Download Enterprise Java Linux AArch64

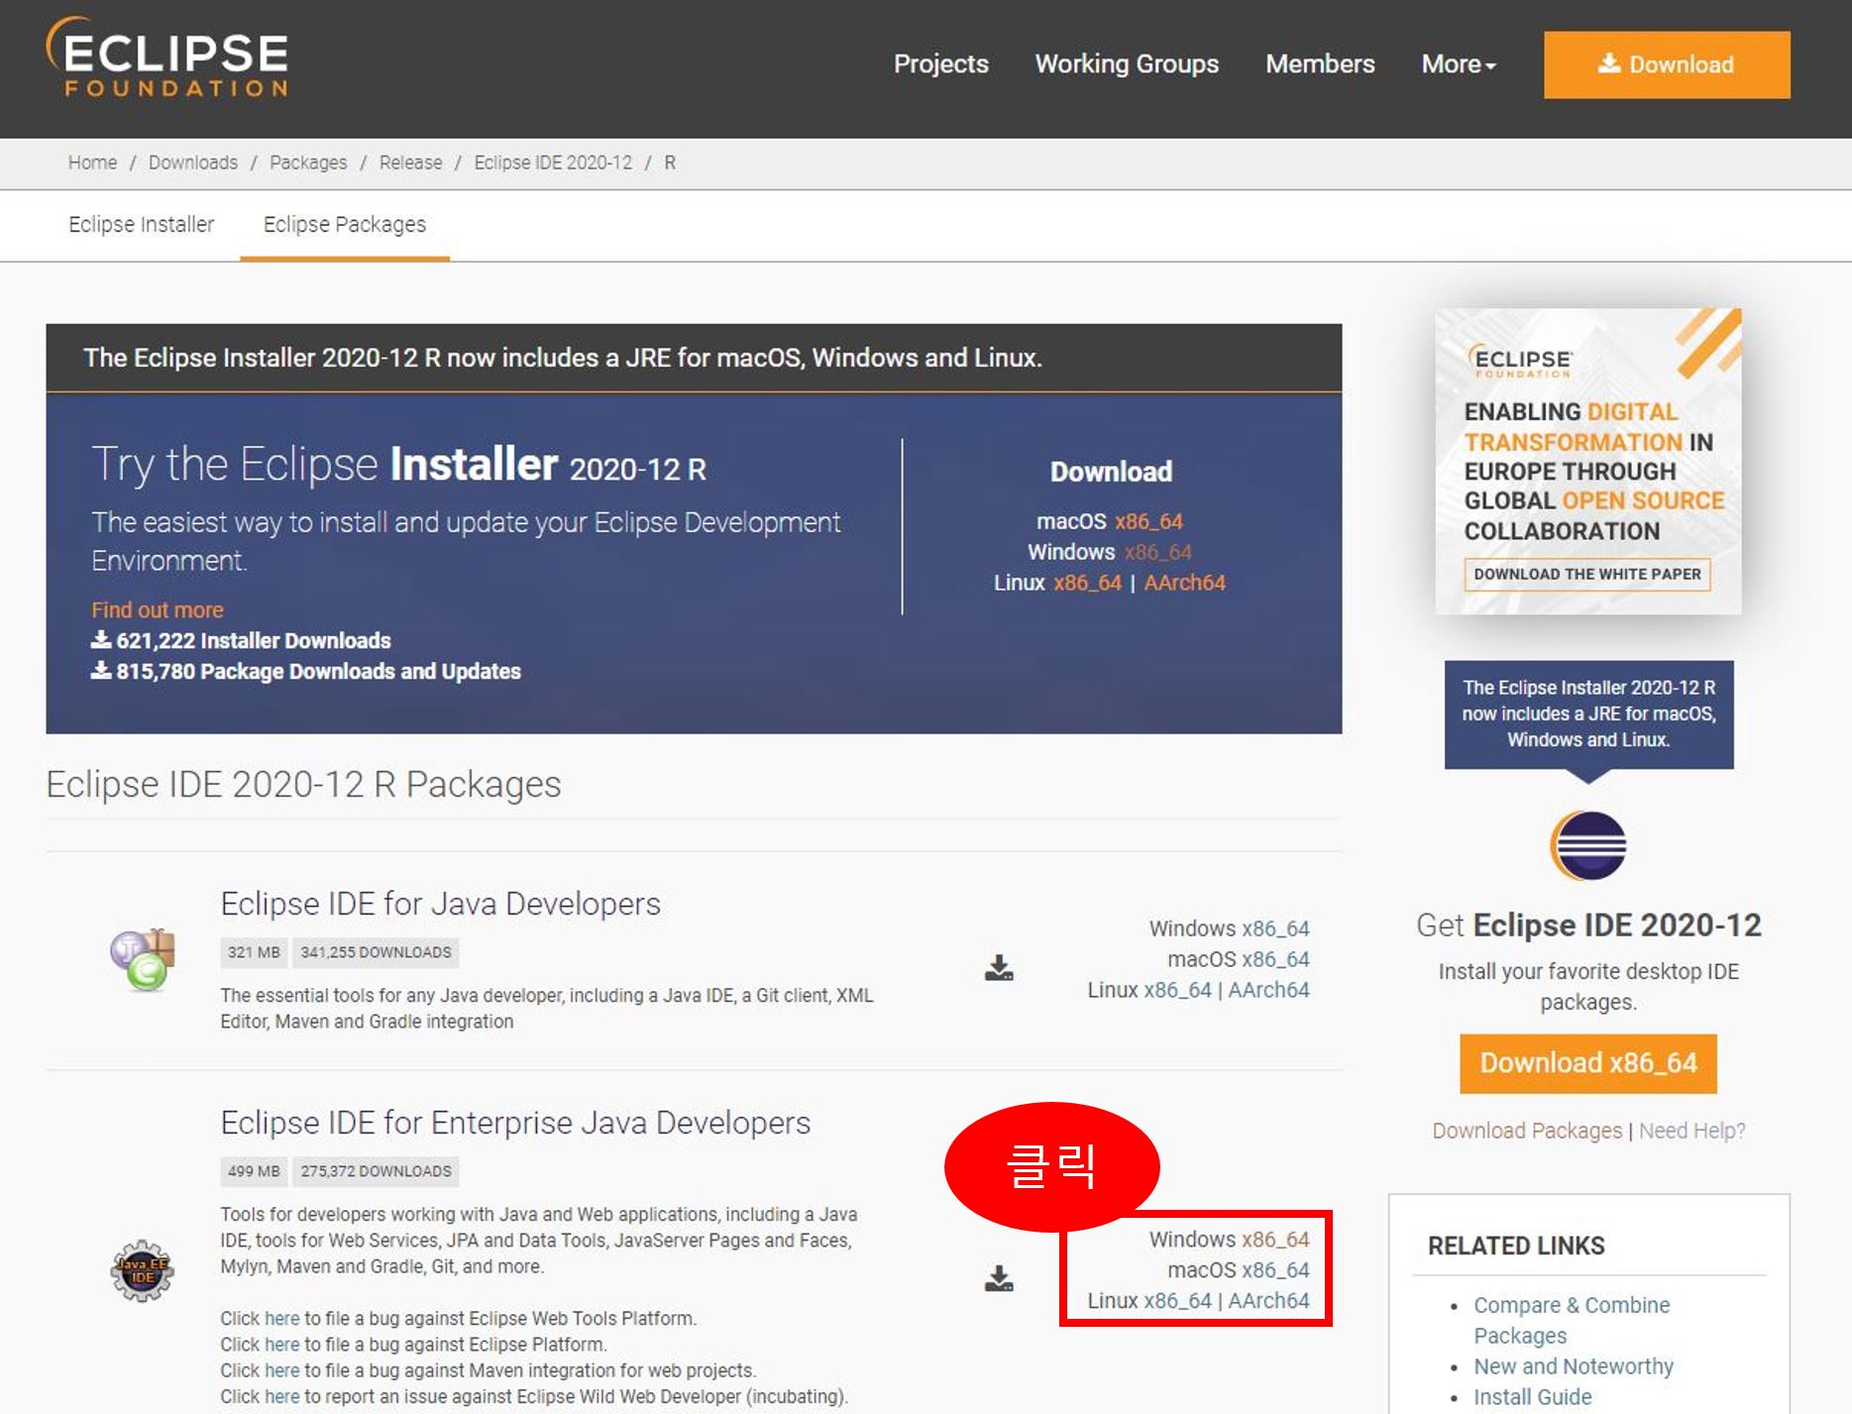point(1268,1301)
